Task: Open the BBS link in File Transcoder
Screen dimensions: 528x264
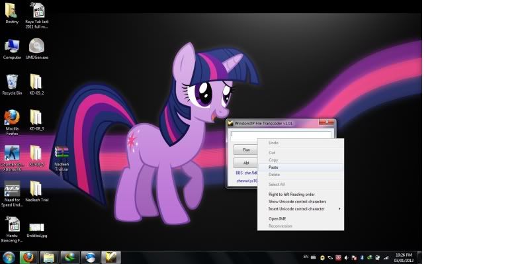Action: coord(247,173)
